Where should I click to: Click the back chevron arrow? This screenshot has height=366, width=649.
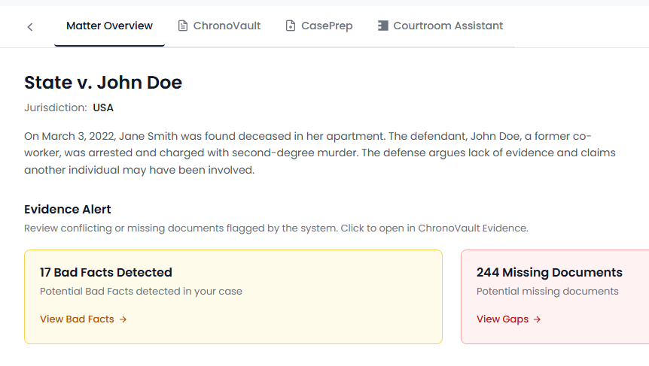(30, 27)
